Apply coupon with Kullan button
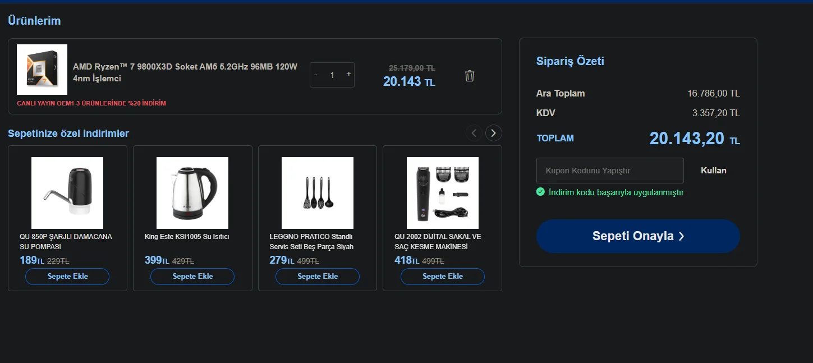The image size is (813, 363). (x=713, y=171)
